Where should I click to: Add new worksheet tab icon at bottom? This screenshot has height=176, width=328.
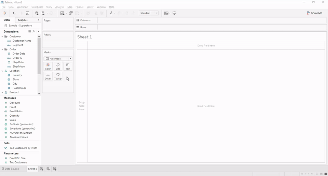[x=42, y=169]
